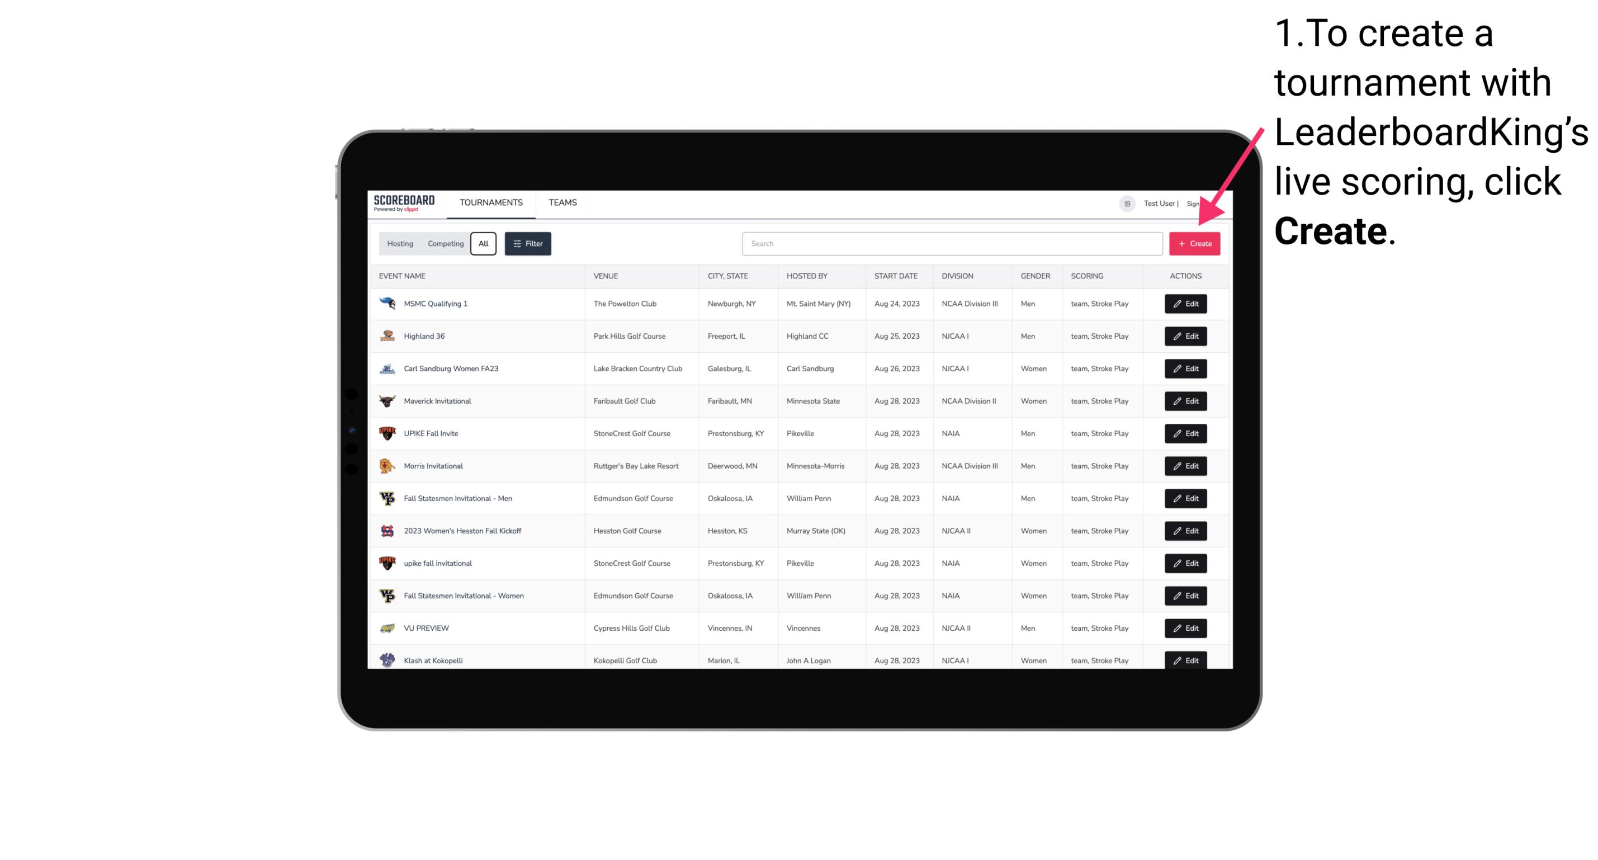The image size is (1598, 860).
Task: Select the TOURNAMENTS tab
Action: 490,202
